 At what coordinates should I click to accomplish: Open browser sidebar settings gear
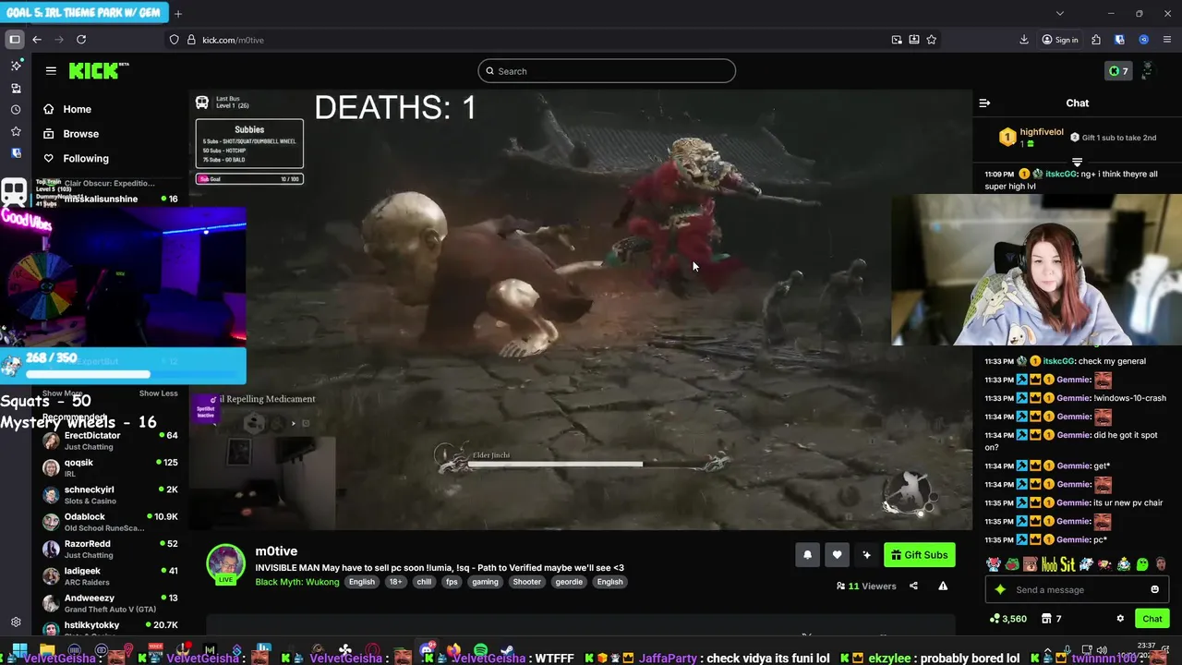[16, 623]
